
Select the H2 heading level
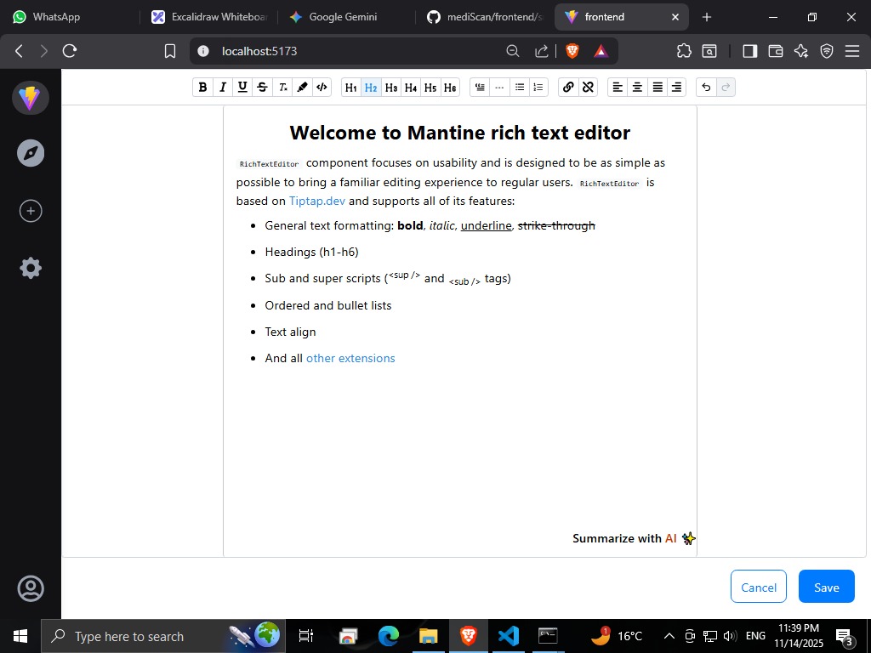[x=371, y=87]
